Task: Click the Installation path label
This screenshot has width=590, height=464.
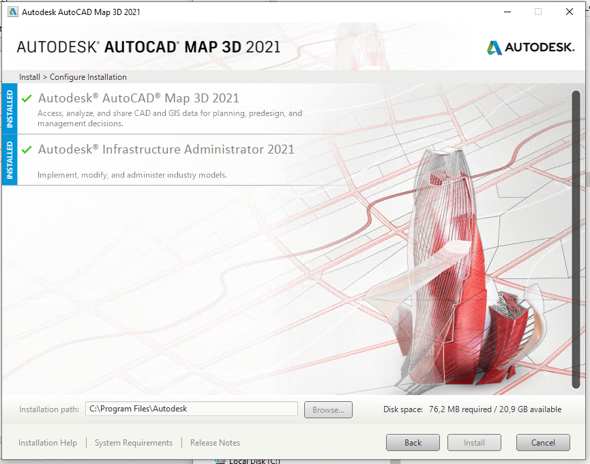Action: pyautogui.click(x=49, y=409)
